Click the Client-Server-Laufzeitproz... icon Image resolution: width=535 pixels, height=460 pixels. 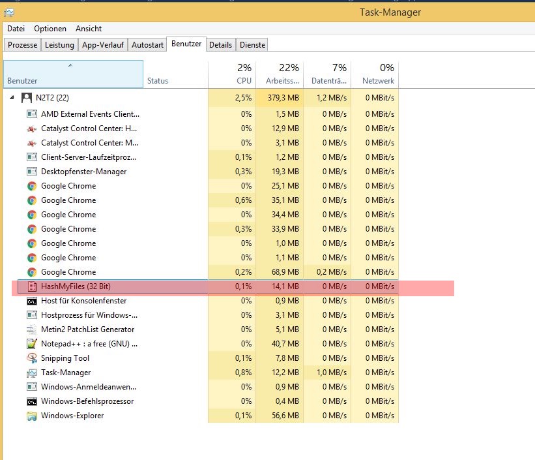32,157
